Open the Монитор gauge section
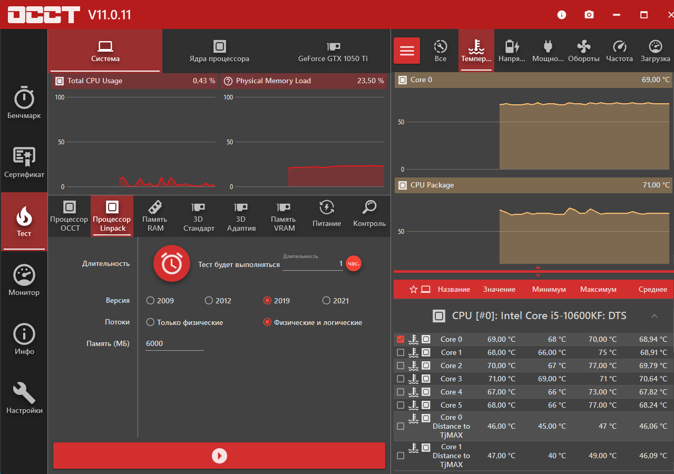This screenshot has height=474, width=674. coord(24,281)
